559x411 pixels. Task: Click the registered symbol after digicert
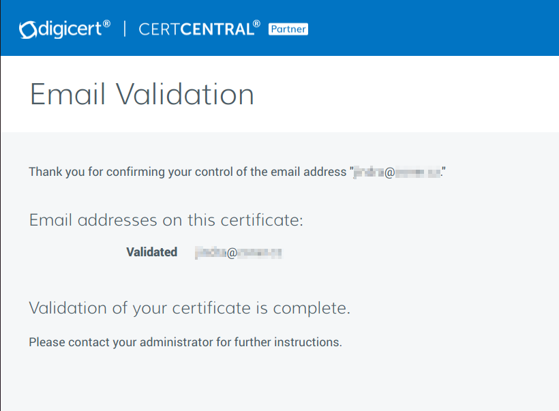click(x=106, y=25)
